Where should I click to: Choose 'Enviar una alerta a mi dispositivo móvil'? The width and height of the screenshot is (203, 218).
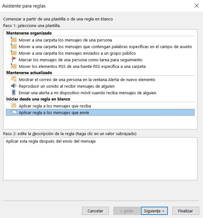pyautogui.click(x=87, y=93)
